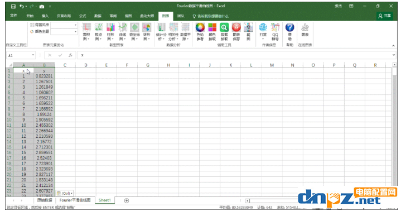The width and height of the screenshot is (401, 211).
Task: Open the 柱形图 column chart menu
Action: point(110,32)
